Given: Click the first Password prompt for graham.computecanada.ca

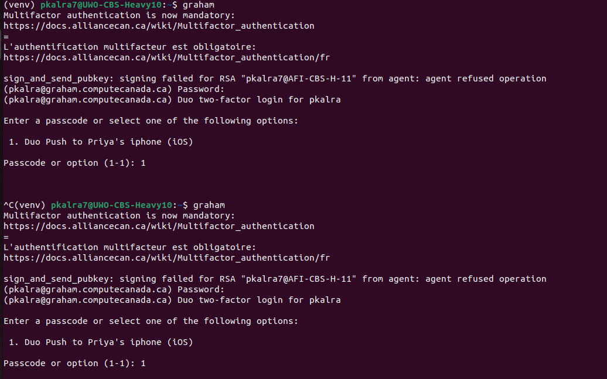Looking at the screenshot, I should point(114,89).
